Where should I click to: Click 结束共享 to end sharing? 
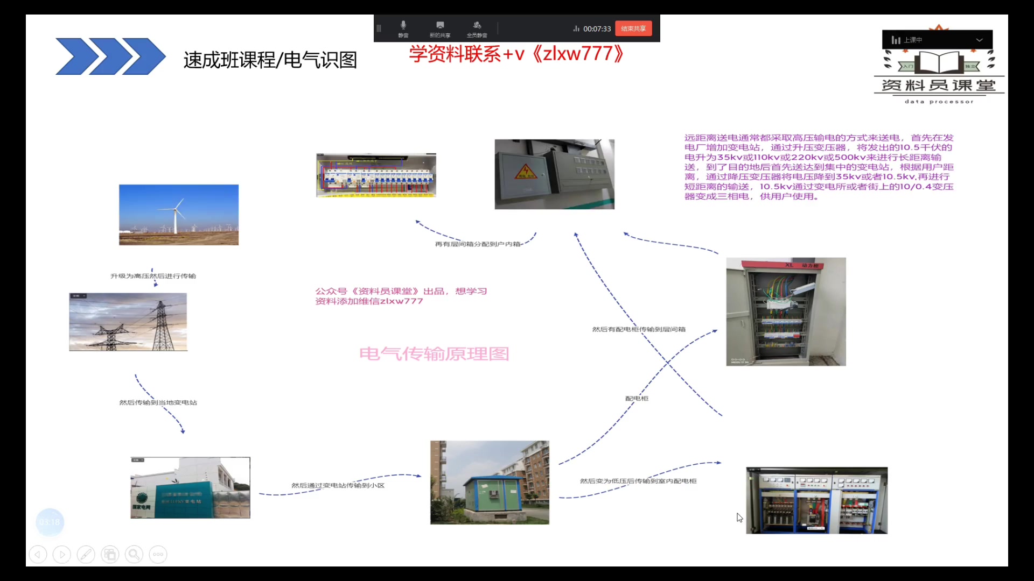(633, 29)
